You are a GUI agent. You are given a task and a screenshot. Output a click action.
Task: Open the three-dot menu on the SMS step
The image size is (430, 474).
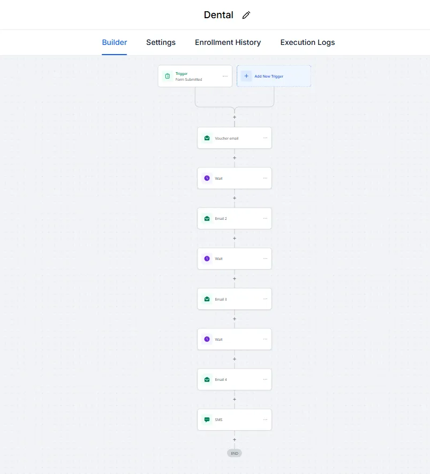(x=265, y=420)
